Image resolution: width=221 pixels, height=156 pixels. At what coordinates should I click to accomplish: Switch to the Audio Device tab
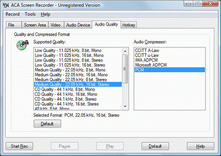(78, 25)
